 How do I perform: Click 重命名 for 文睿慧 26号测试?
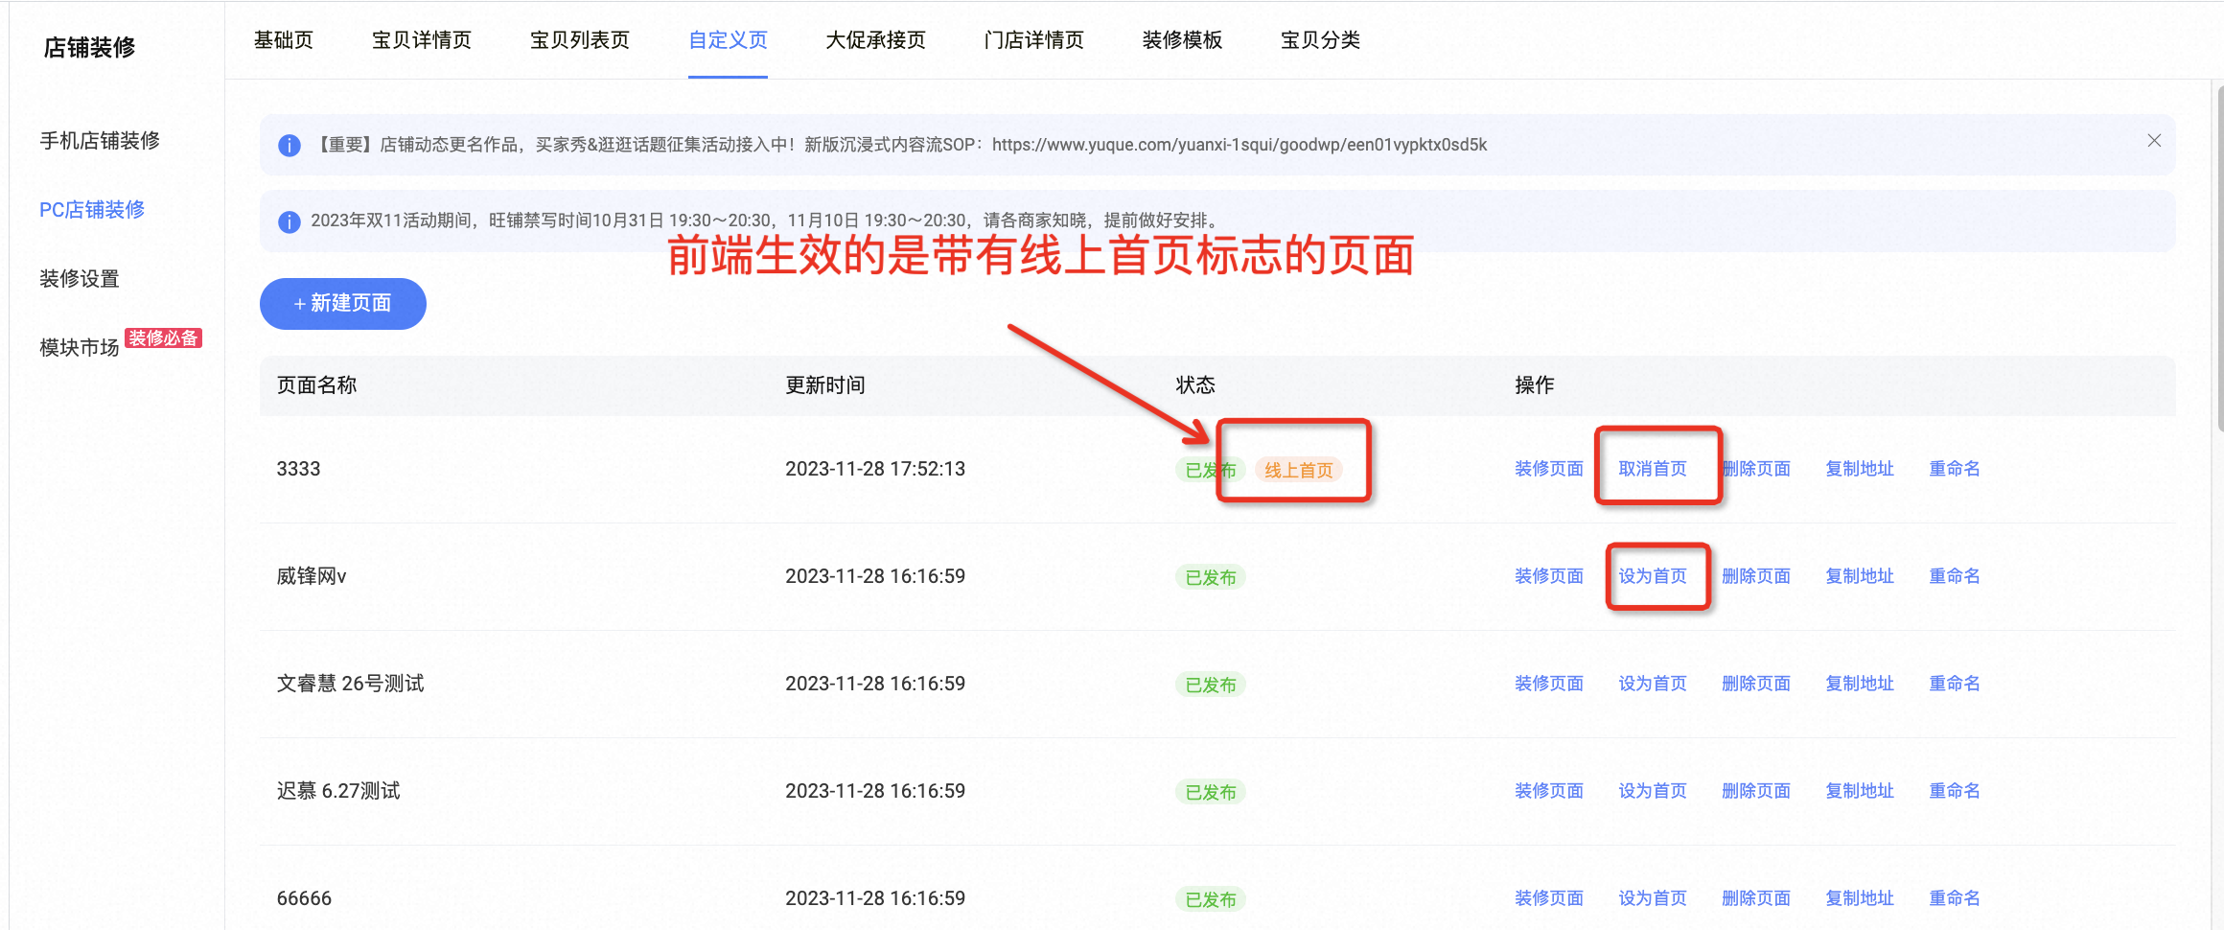tap(1955, 684)
